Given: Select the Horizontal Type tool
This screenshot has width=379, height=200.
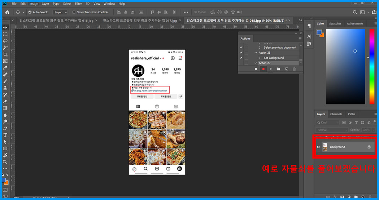Looking at the screenshot, I should click(x=5, y=135).
